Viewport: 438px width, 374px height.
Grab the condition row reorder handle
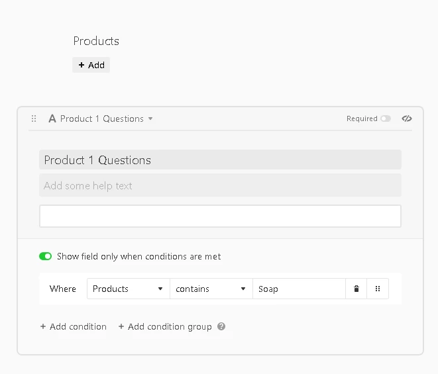click(378, 289)
